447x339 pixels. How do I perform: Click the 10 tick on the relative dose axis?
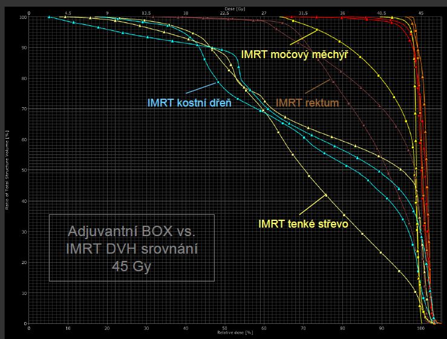(68, 327)
